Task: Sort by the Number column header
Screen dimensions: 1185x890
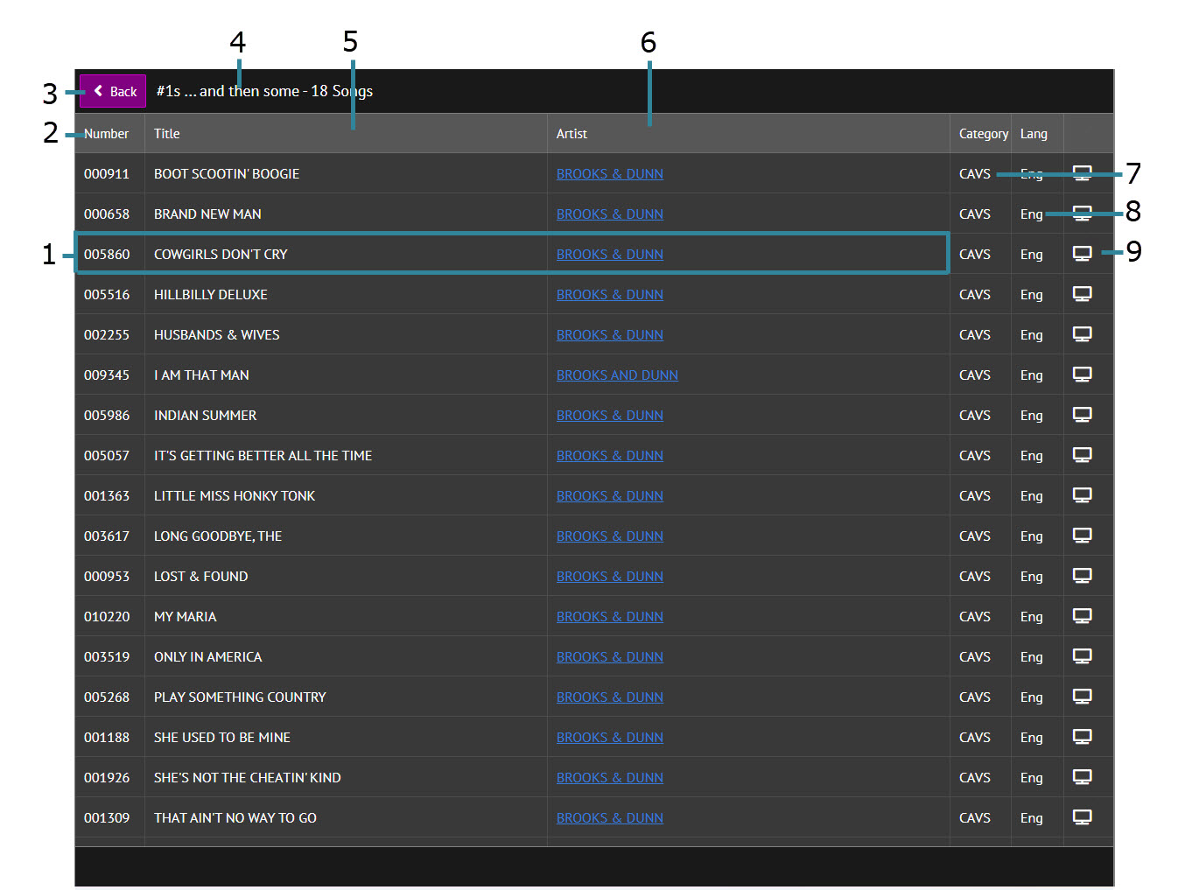Action: [107, 134]
